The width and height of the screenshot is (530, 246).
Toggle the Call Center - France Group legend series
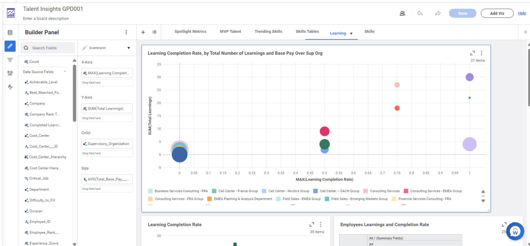(x=237, y=191)
